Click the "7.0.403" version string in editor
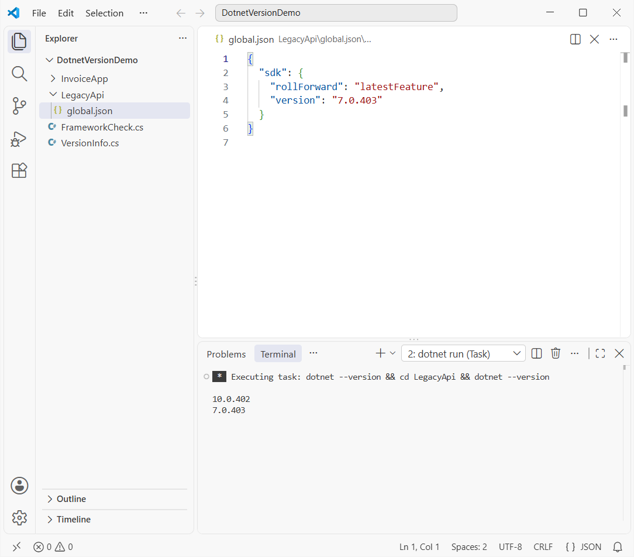This screenshot has height=557, width=634. point(357,100)
